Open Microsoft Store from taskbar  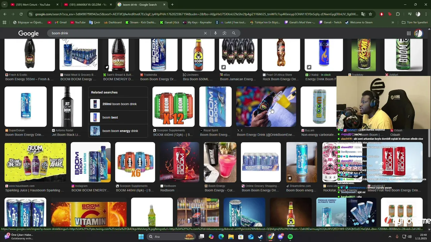coord(241,237)
